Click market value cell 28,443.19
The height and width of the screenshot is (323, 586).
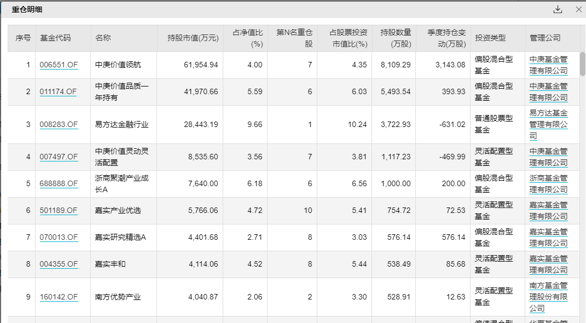click(x=201, y=124)
